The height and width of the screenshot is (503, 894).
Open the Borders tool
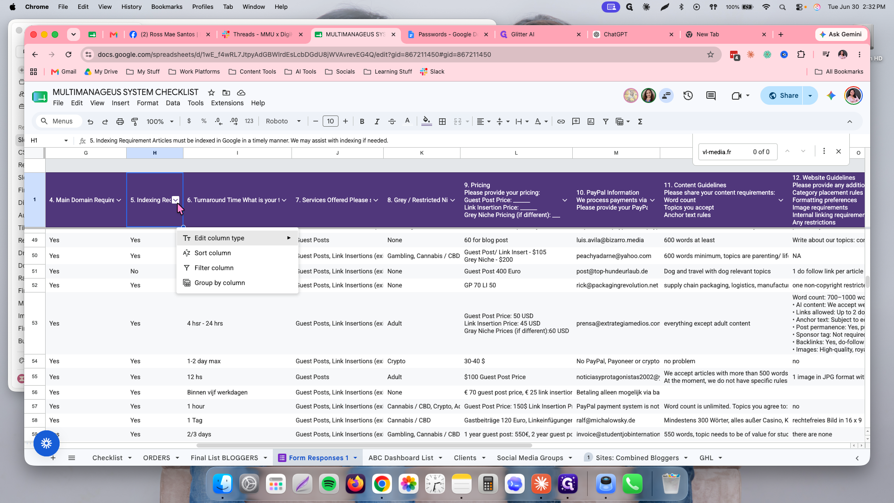click(442, 122)
